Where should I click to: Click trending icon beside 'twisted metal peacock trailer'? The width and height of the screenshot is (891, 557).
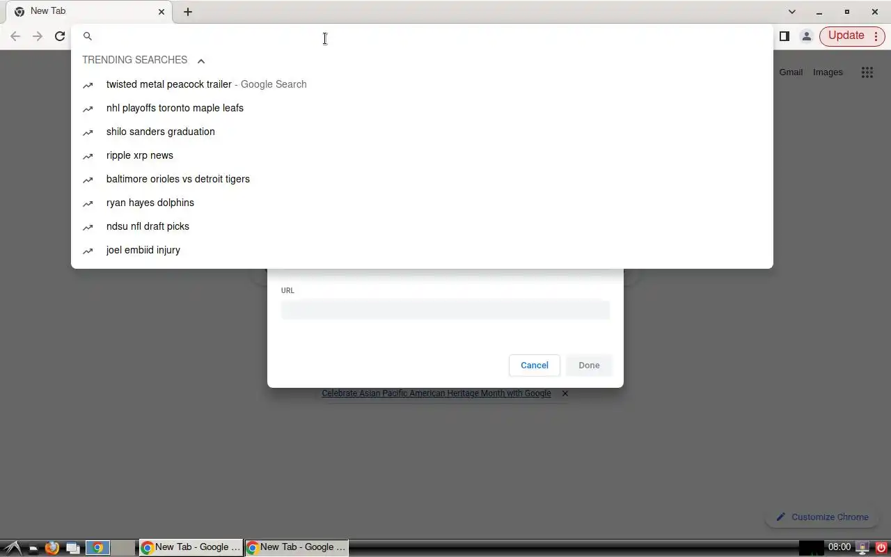pyautogui.click(x=88, y=85)
